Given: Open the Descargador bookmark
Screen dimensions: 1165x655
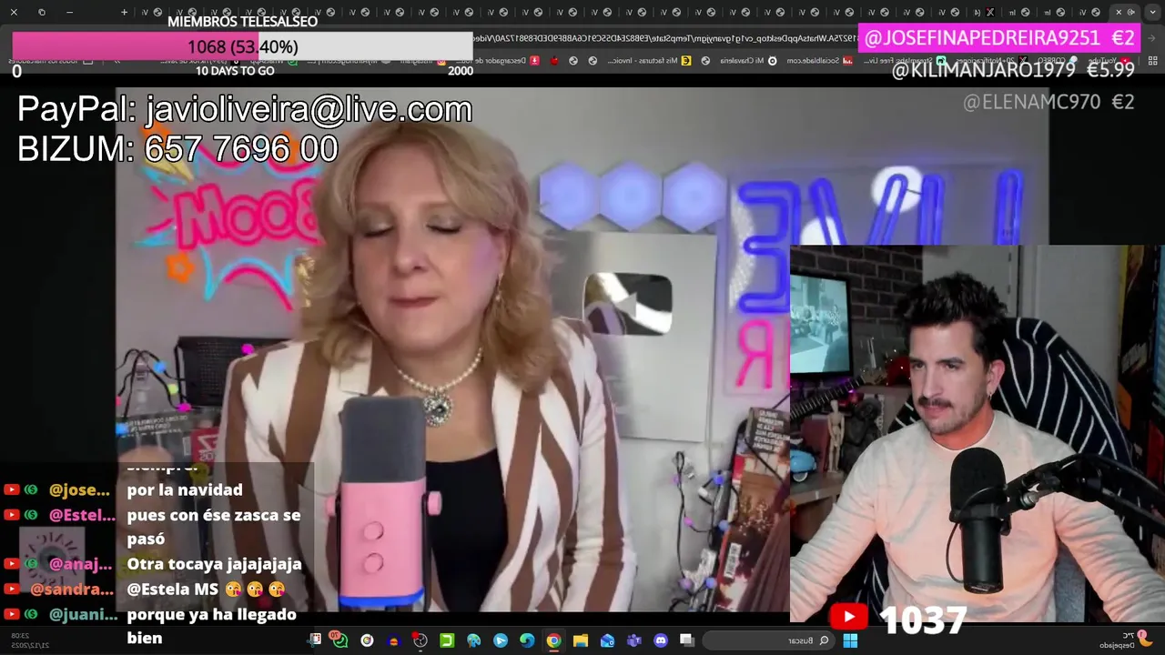Looking at the screenshot, I should [499, 60].
